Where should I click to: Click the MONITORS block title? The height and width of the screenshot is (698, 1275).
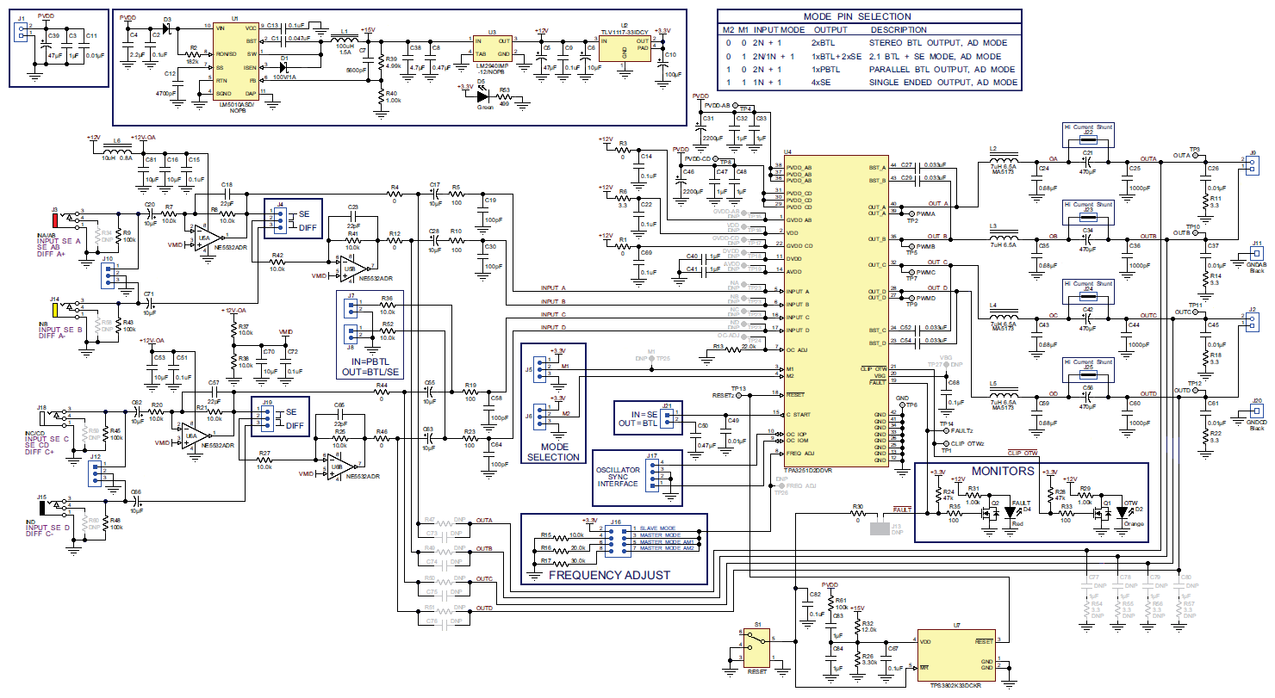1002,472
